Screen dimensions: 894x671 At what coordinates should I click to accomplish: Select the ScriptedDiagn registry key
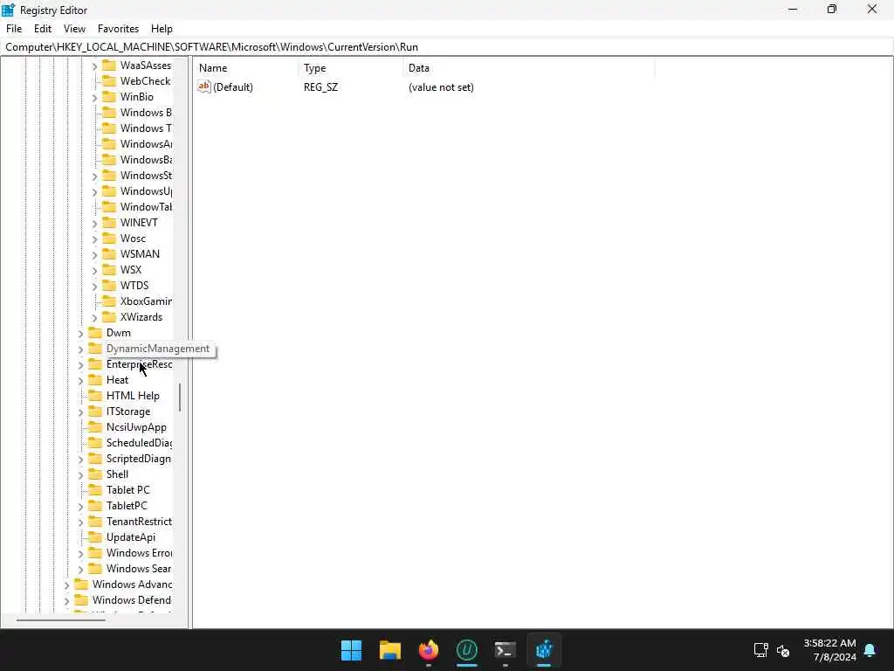click(x=139, y=459)
